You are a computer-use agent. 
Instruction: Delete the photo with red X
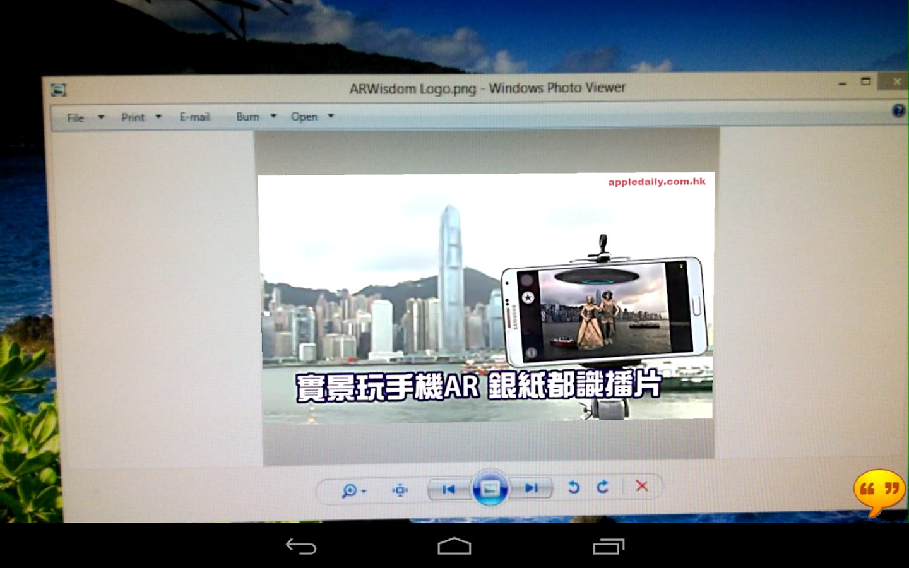(x=642, y=485)
